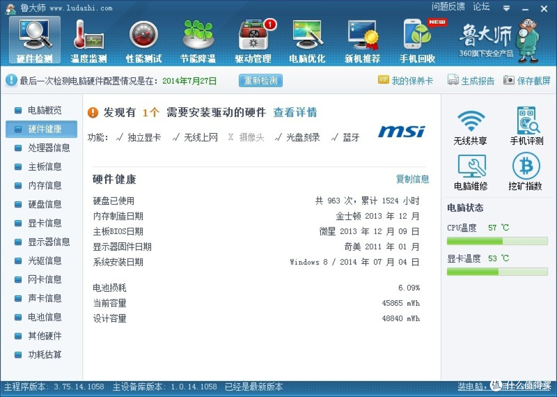This screenshot has width=557, height=397.
Task: Click 主设备库版本 status bar text
Action: (165, 387)
